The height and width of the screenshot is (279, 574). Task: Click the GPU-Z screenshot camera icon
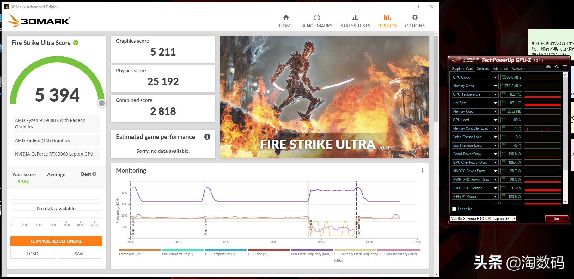point(548,67)
